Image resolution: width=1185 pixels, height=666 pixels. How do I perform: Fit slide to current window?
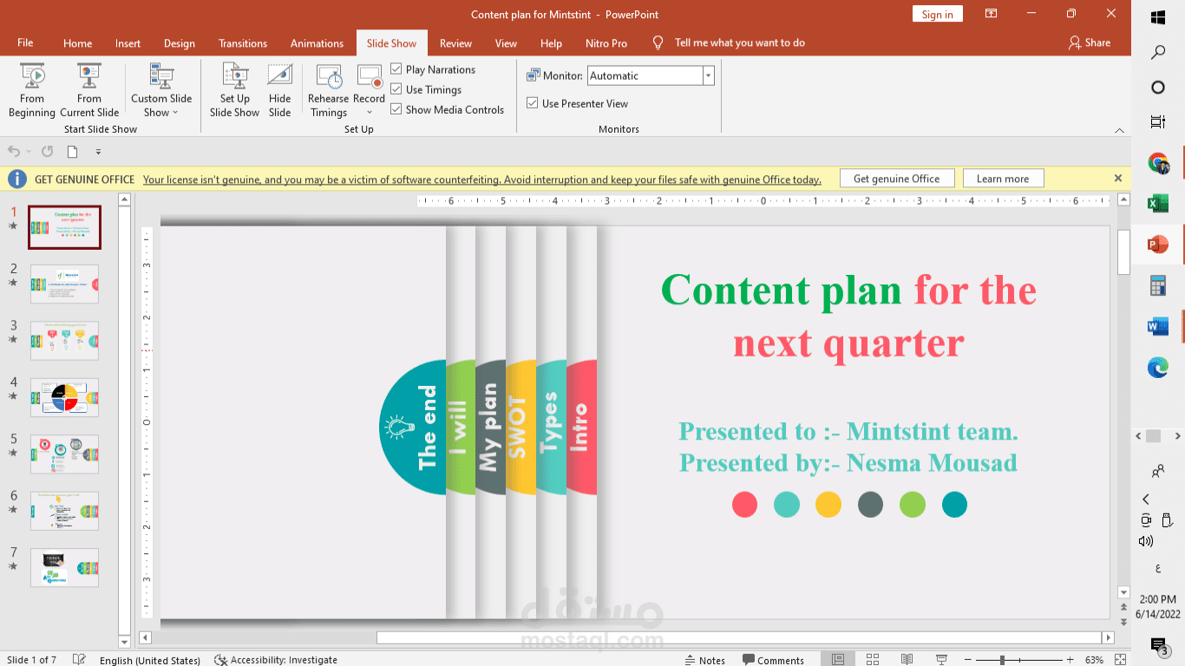pos(1120,660)
